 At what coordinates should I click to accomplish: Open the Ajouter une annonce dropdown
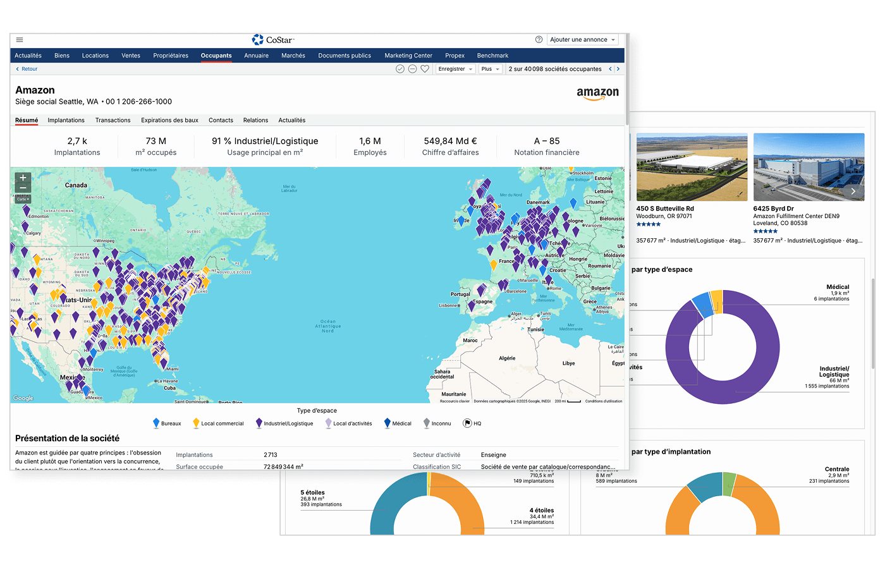pos(582,40)
